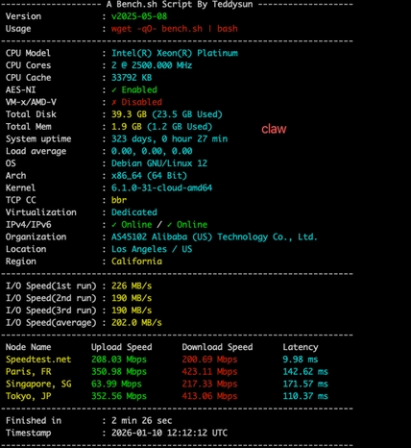Click the version string v2025-05-08
The height and width of the screenshot is (448, 411).
[x=139, y=16]
